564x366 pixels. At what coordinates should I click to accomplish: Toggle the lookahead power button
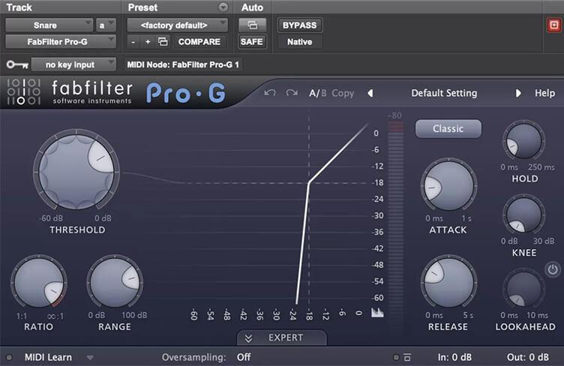(553, 269)
